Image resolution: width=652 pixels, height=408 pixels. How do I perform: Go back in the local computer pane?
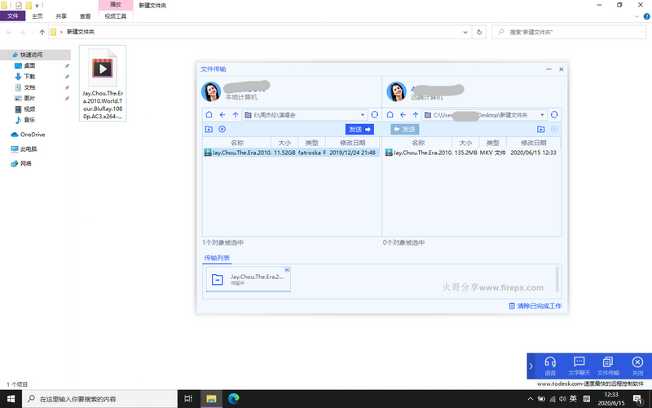pyautogui.click(x=222, y=115)
